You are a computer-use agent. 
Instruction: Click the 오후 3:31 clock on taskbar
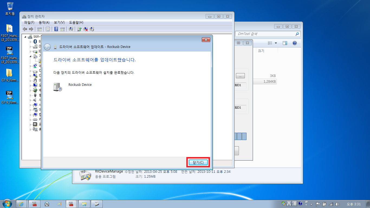[354, 204]
